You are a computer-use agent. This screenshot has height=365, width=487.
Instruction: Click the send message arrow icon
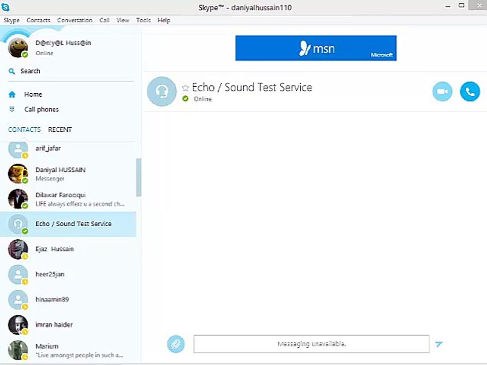(x=438, y=344)
